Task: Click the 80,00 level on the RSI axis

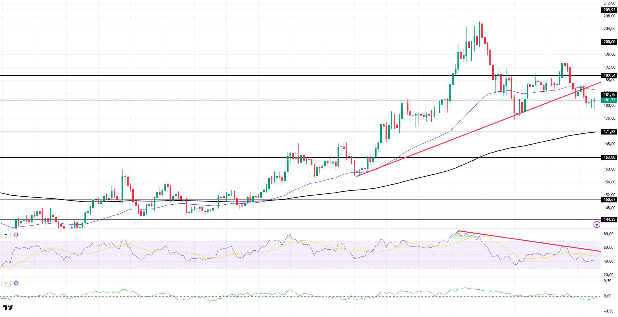Action: [x=608, y=234]
